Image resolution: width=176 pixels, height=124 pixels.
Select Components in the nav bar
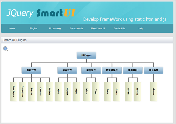(x=76, y=28)
